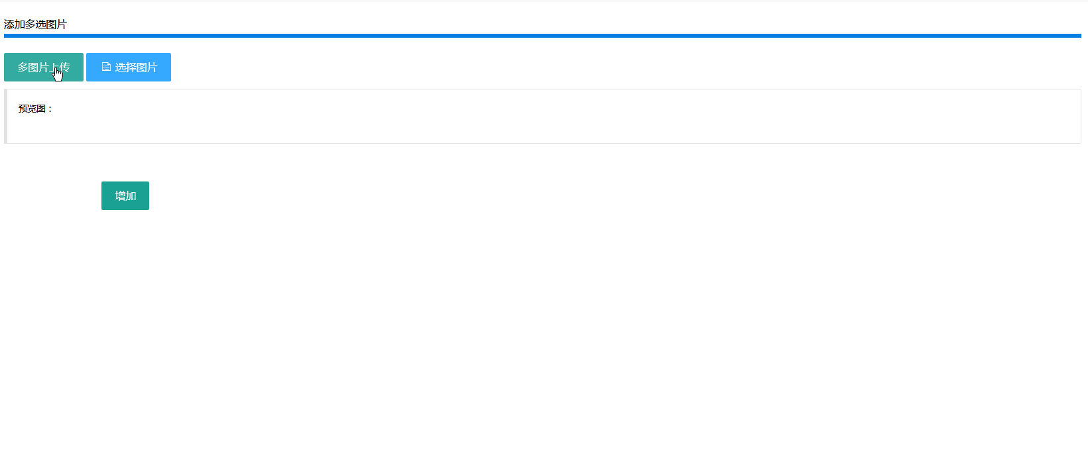Click the blue 选择图片 button
This screenshot has height=461, width=1088.
(129, 67)
